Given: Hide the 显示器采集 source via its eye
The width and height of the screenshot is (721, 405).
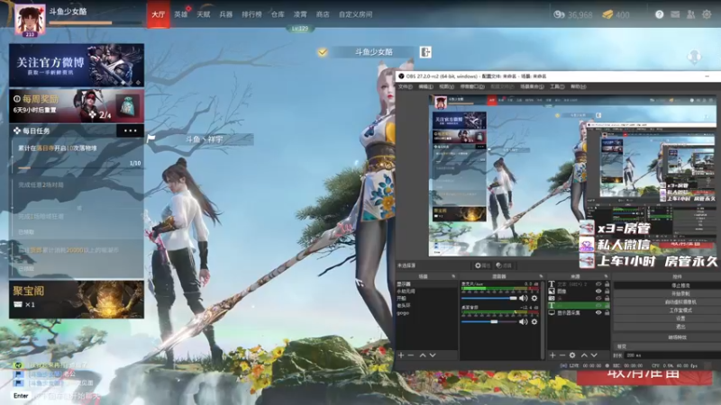Looking at the screenshot, I should pyautogui.click(x=598, y=312).
